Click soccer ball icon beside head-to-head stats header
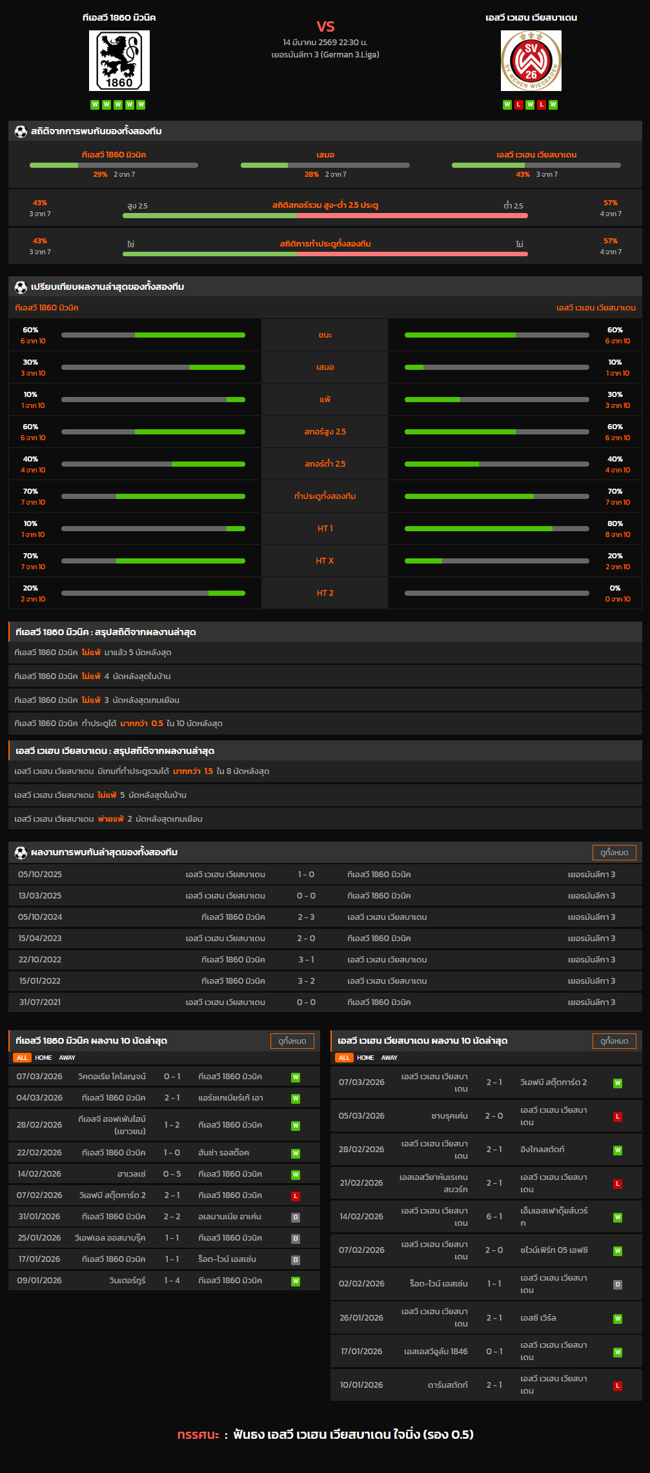 coord(21,132)
